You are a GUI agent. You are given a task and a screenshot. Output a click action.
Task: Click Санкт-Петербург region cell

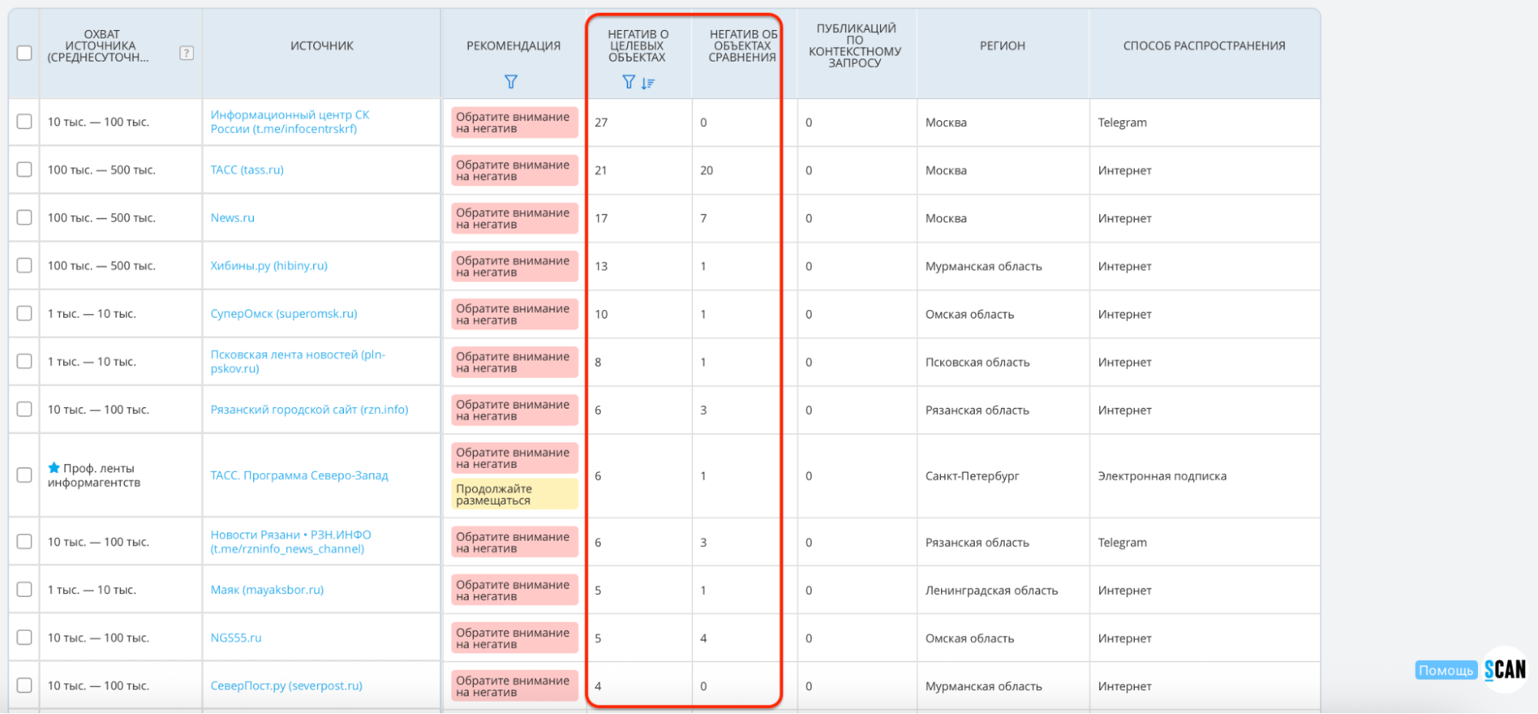click(x=972, y=475)
